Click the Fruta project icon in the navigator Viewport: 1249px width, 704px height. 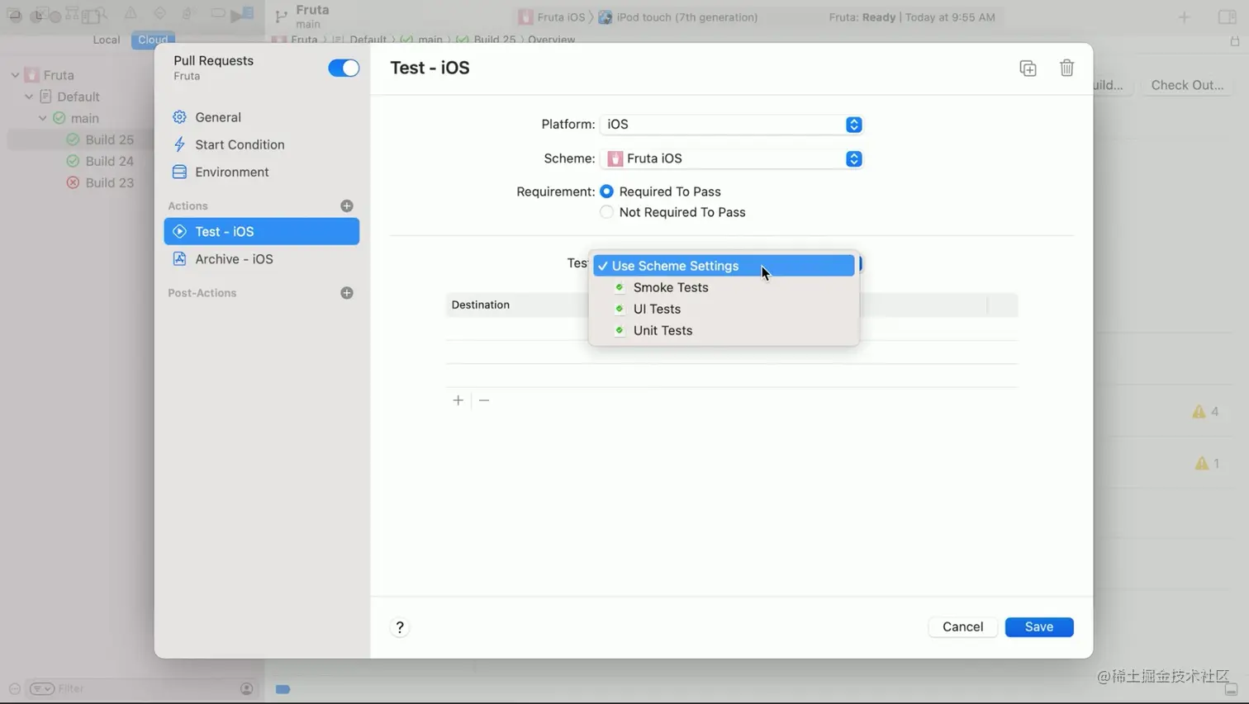point(31,75)
